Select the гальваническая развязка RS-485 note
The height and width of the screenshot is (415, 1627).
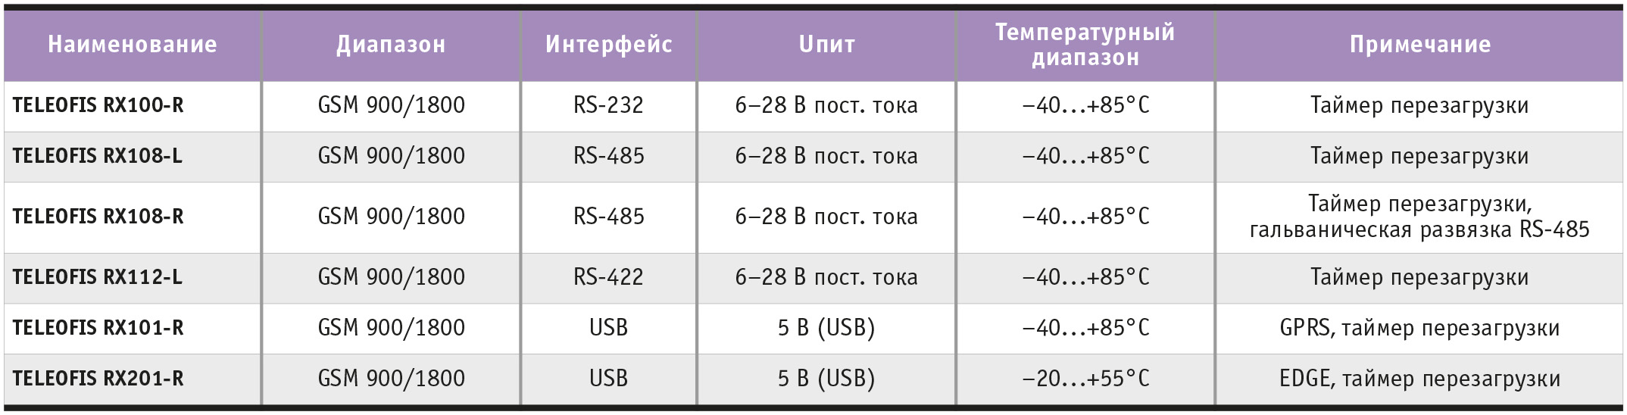click(1419, 229)
